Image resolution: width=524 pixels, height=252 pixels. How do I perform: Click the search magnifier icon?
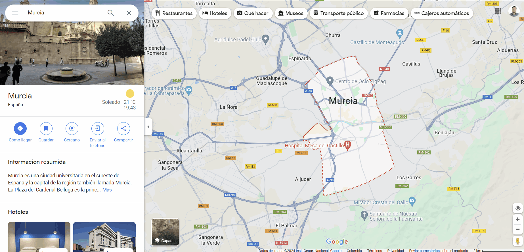111,13
